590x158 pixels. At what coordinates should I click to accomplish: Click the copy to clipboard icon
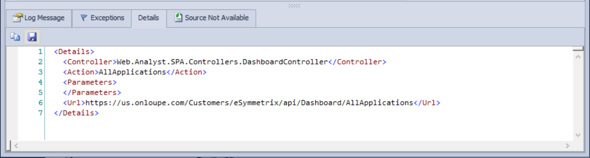(x=15, y=37)
